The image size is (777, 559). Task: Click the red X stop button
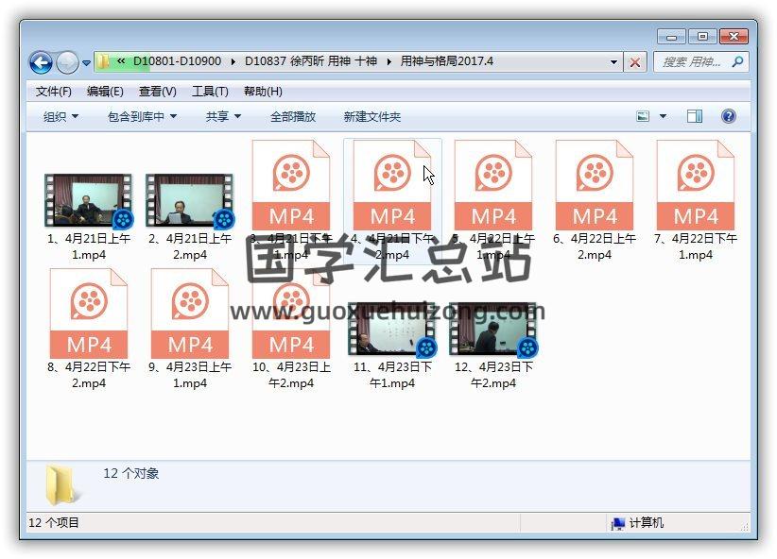tap(635, 62)
